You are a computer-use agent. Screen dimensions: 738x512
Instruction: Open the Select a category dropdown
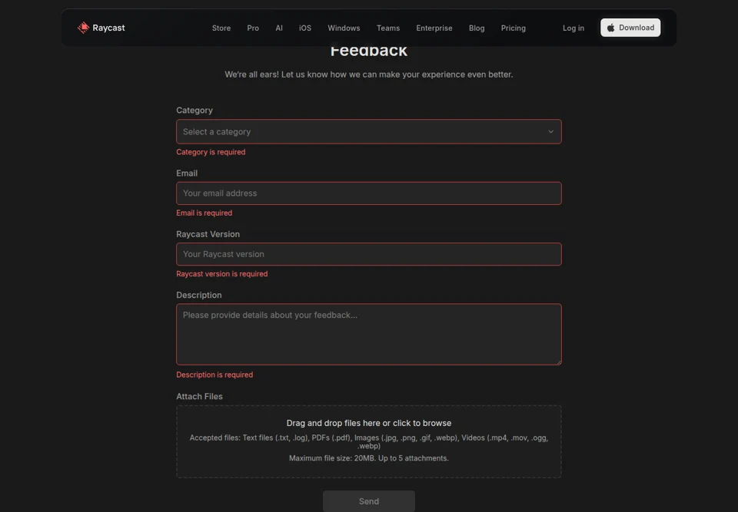[368, 131]
